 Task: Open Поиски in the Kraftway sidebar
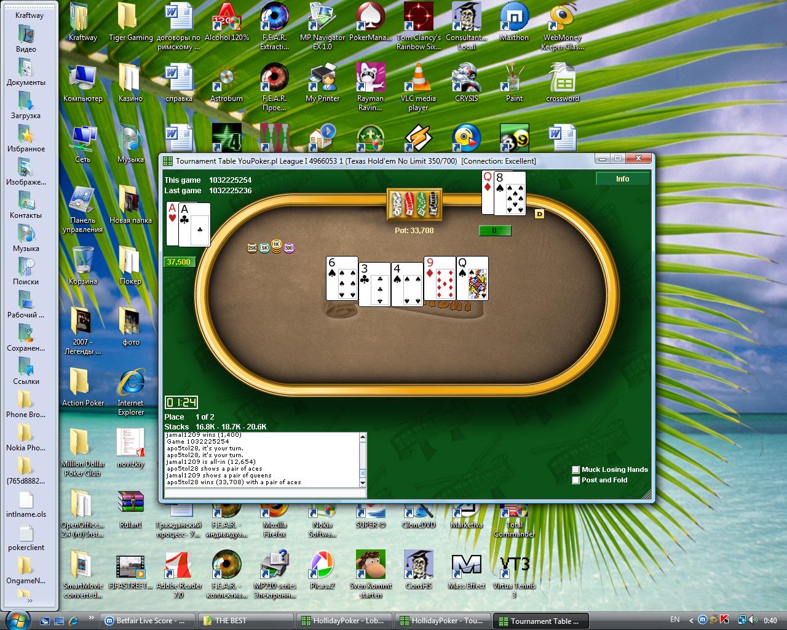(x=26, y=271)
